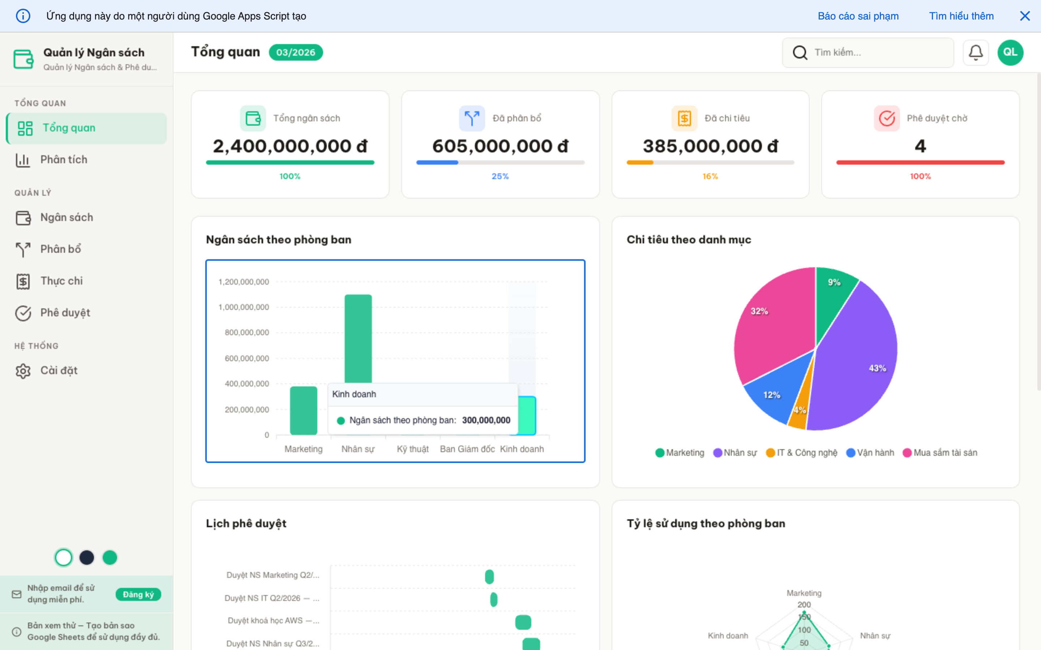Click the notification bell icon
This screenshot has height=650, width=1041.
pyautogui.click(x=975, y=52)
